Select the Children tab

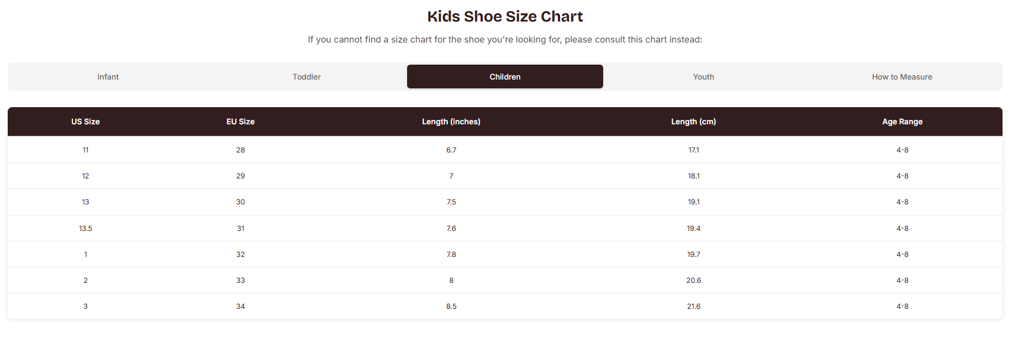tap(505, 77)
